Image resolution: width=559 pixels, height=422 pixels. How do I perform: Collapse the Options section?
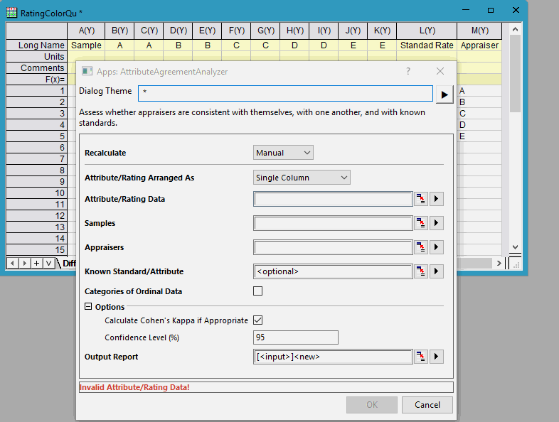[88, 307]
